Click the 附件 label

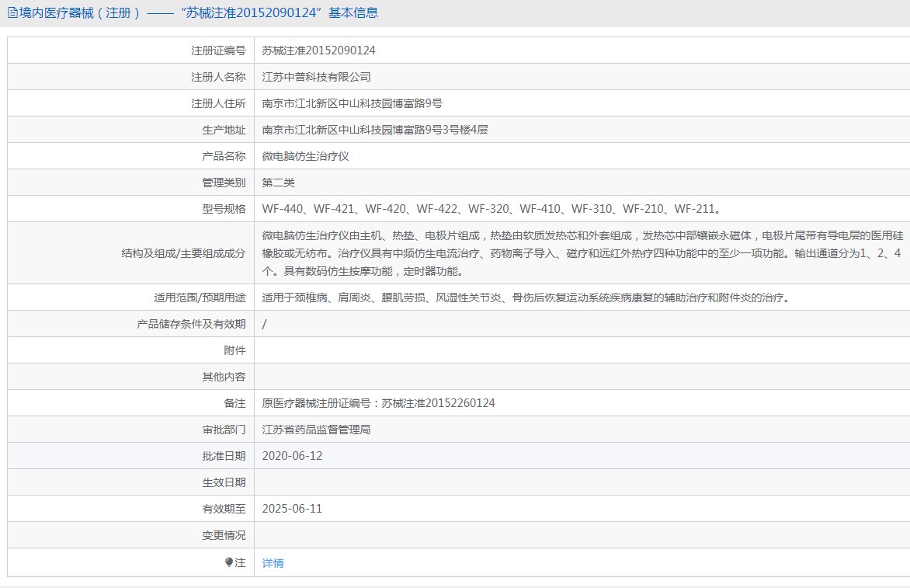(x=234, y=350)
